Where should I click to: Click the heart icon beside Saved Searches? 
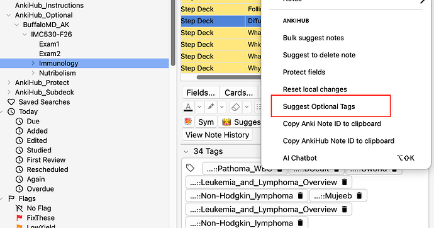[x=11, y=102]
